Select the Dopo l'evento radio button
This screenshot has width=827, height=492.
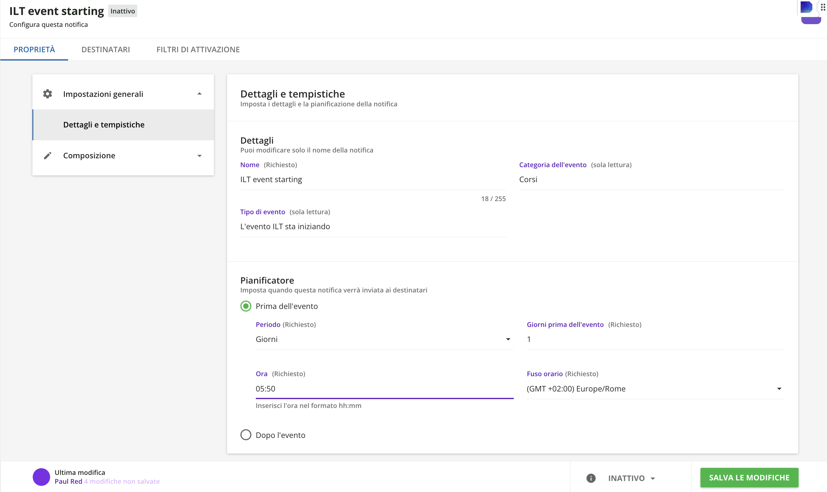tap(246, 435)
